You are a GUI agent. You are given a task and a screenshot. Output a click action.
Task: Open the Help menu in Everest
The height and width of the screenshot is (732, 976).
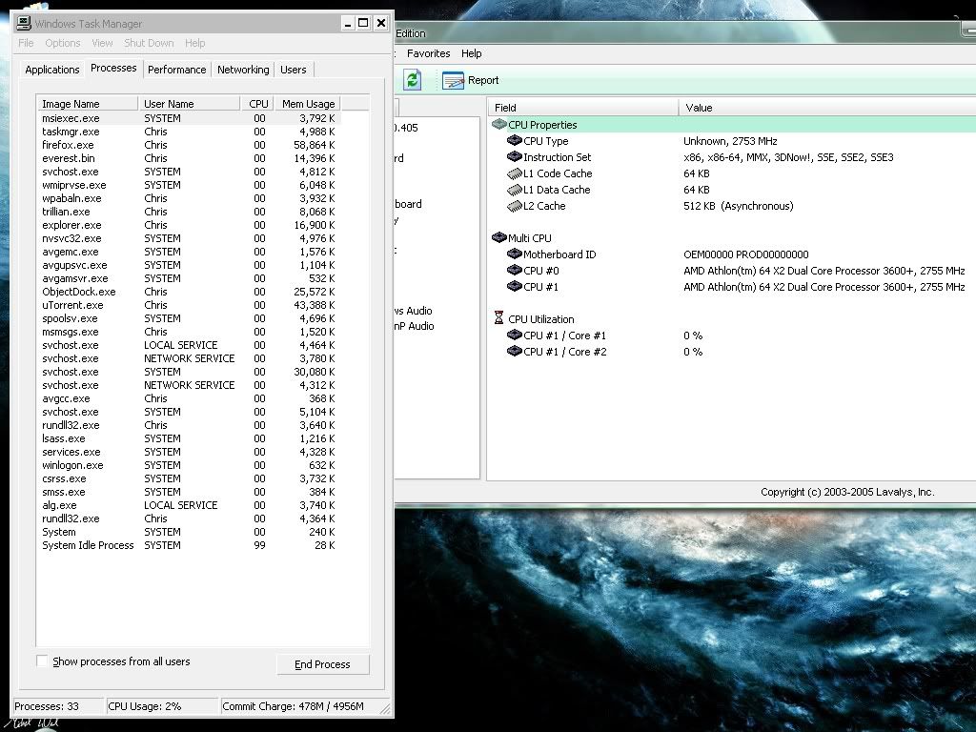pos(471,53)
